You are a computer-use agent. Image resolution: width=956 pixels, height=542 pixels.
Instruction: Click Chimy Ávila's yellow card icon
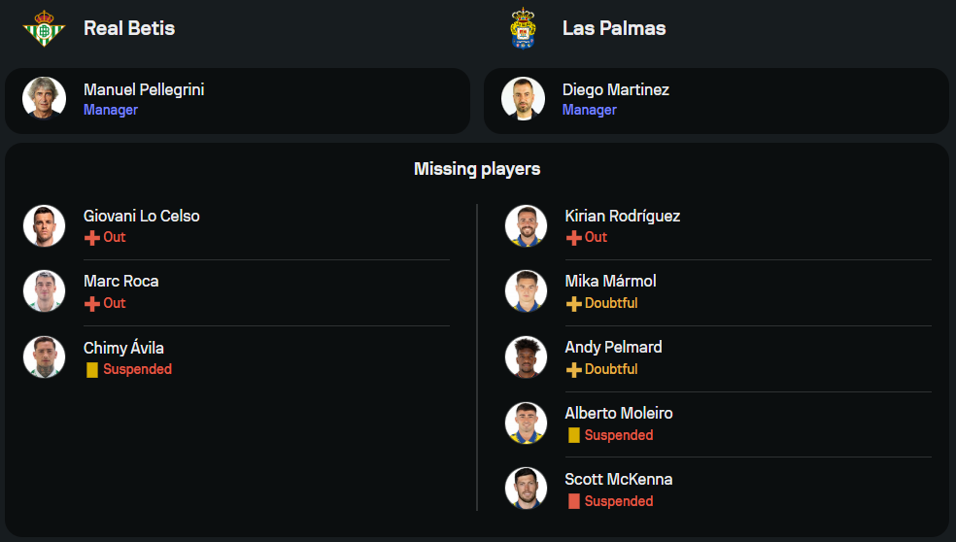pos(92,370)
